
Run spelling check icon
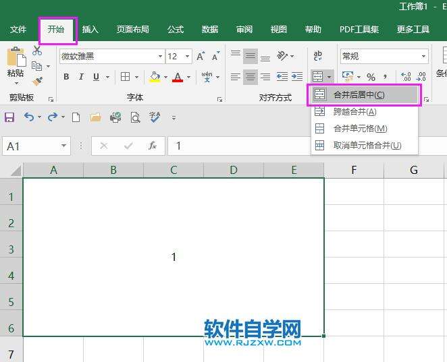pyautogui.click(x=155, y=117)
